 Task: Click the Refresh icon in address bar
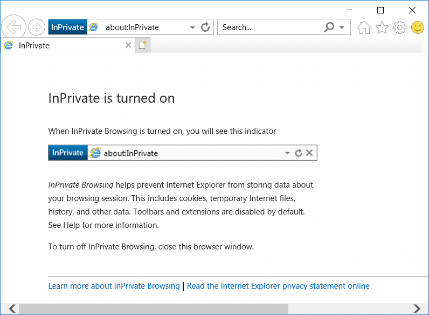pos(205,27)
